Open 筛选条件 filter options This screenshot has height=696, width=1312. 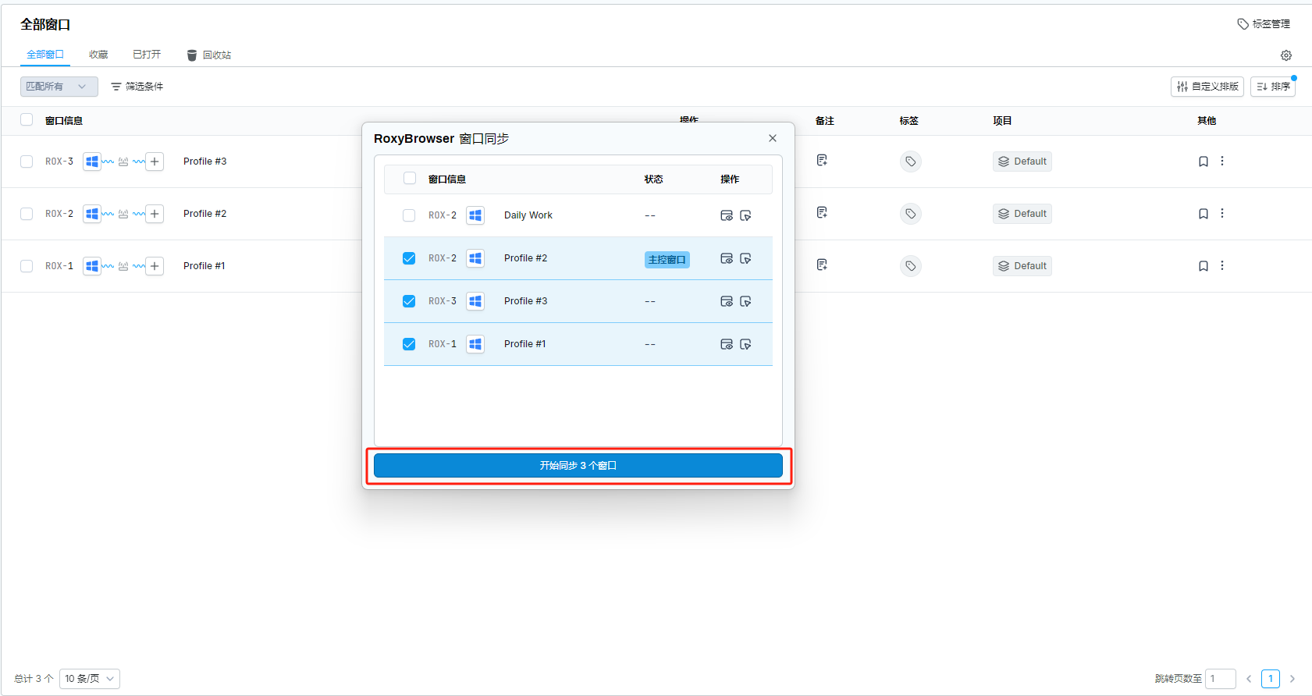point(137,87)
